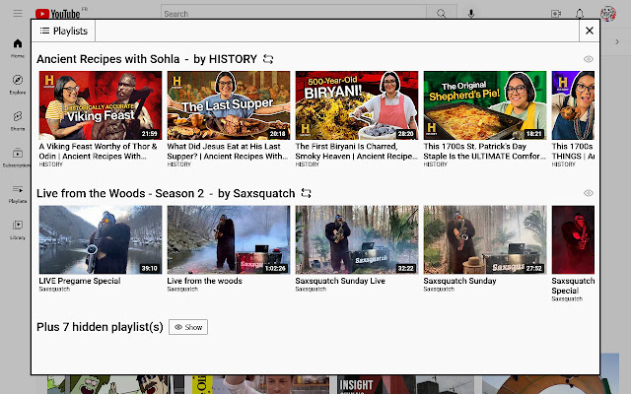Start voice search with microphone icon
This screenshot has width=631, height=394.
[471, 13]
